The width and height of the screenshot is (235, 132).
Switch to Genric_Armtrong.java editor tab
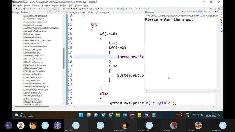(x=100, y=12)
